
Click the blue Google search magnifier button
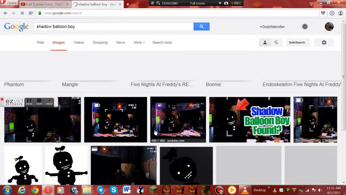(x=201, y=27)
